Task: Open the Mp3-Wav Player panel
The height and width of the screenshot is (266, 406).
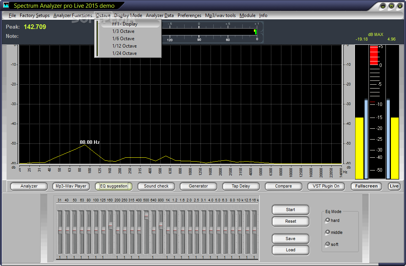Action: (x=71, y=186)
